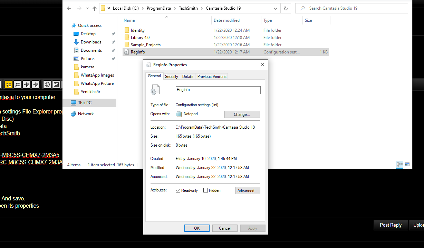Insert image in forum editor

(x=56, y=85)
